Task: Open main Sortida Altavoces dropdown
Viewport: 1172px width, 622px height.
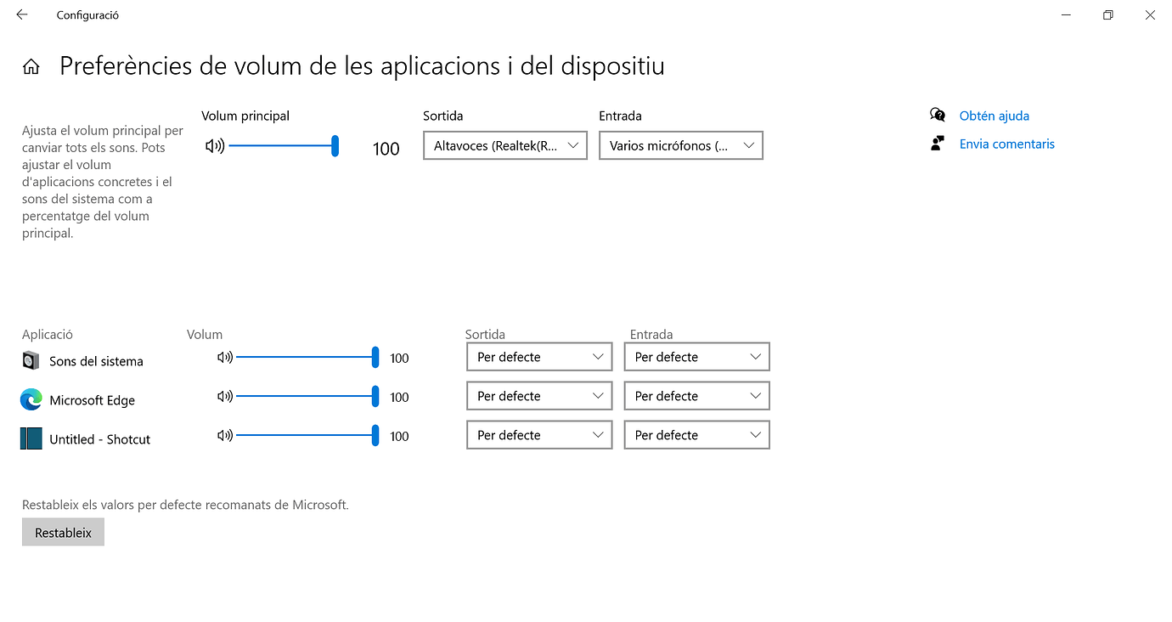Action: (x=505, y=145)
